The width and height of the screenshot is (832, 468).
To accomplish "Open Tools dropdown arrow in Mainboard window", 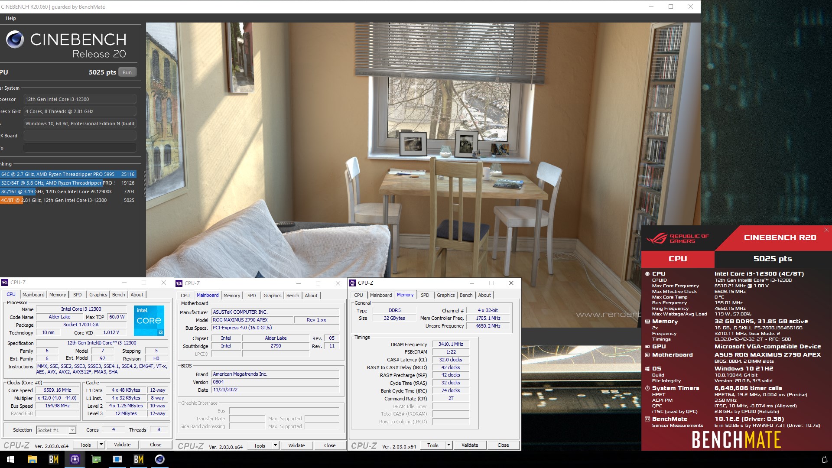I will (275, 445).
